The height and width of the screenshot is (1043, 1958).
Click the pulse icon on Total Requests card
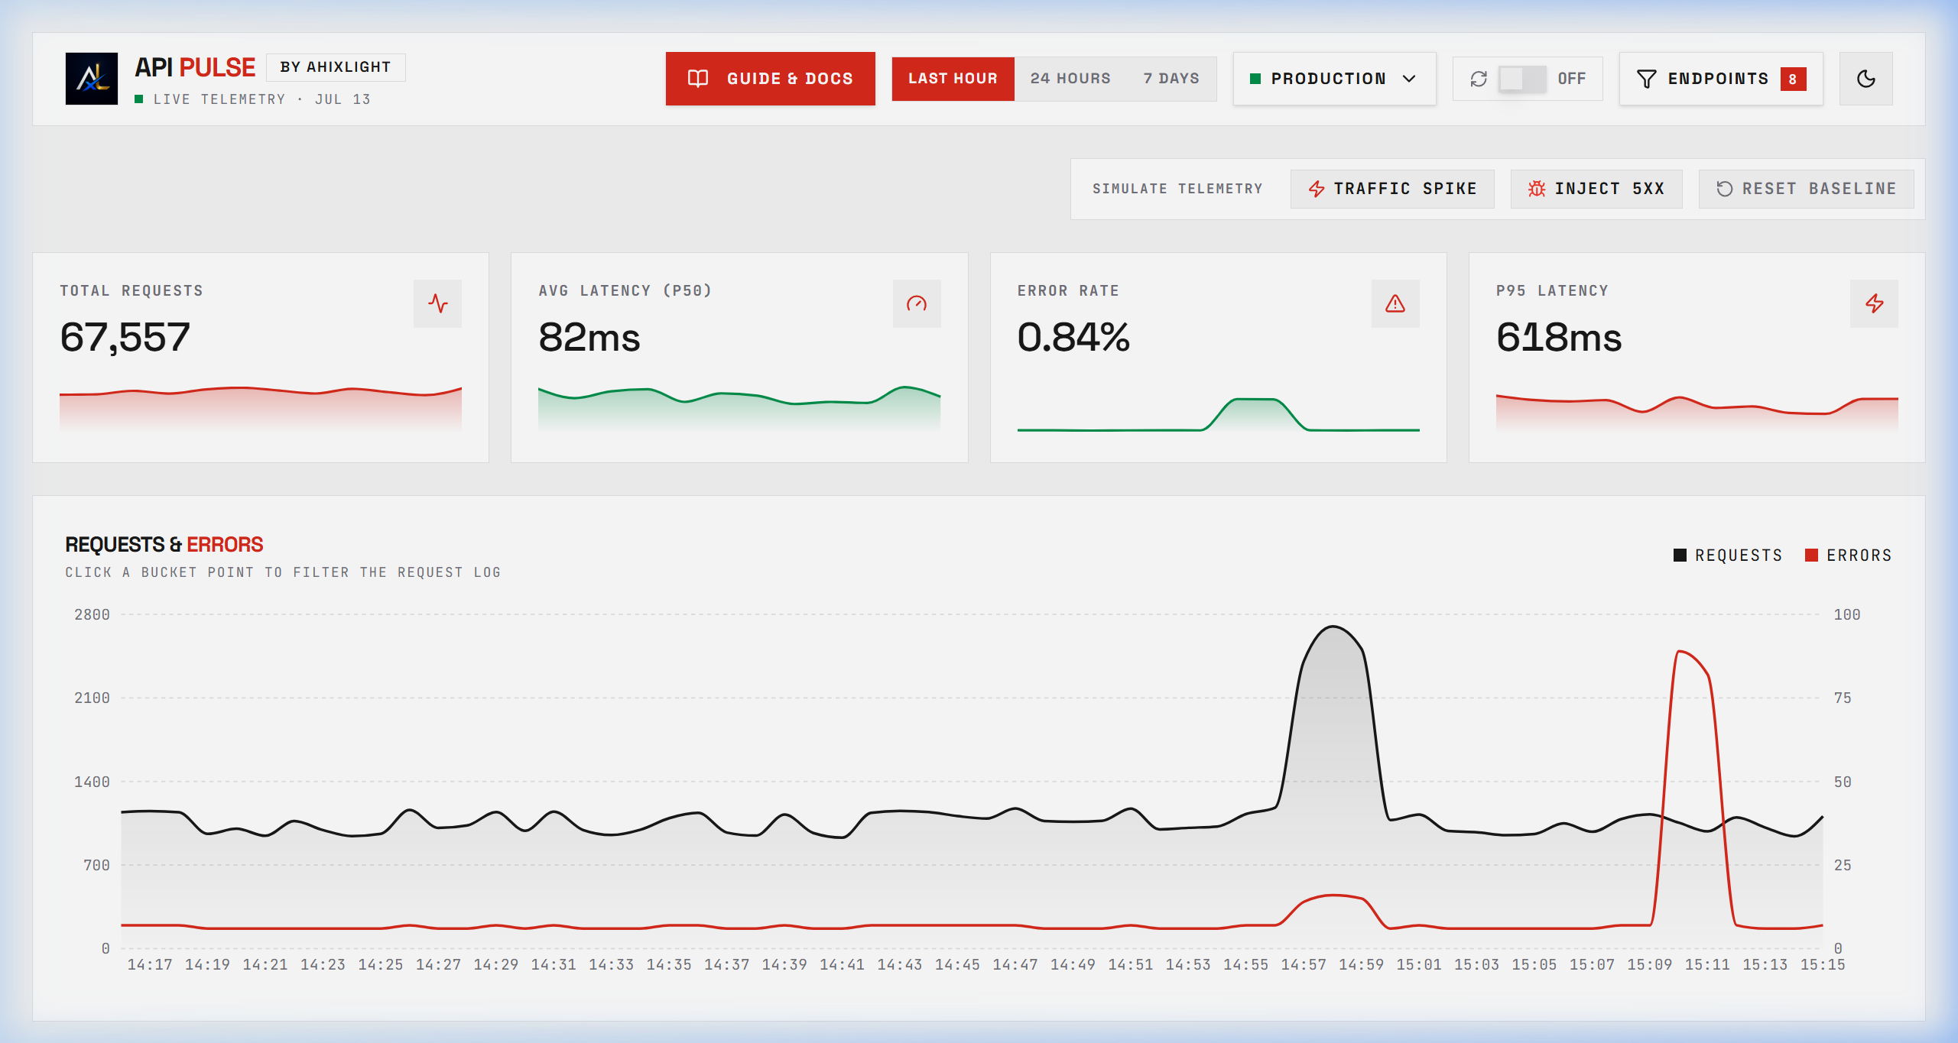[x=437, y=303]
